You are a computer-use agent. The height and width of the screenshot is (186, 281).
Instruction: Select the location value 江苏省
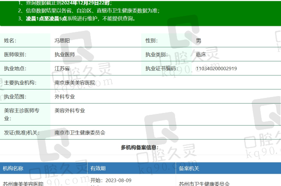pos(62,68)
